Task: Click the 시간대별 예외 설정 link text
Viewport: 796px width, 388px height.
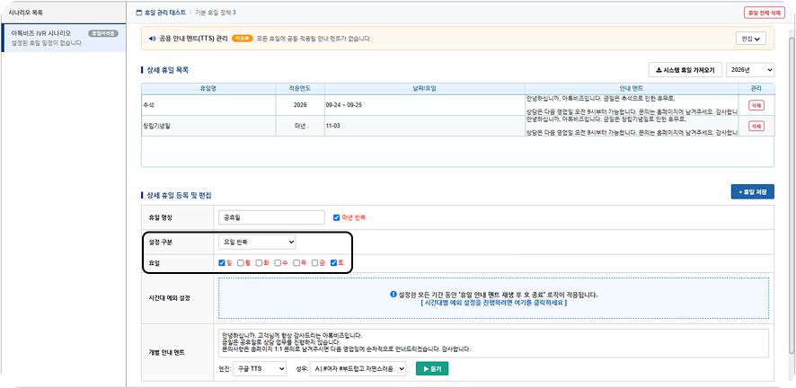Action: pos(494,303)
